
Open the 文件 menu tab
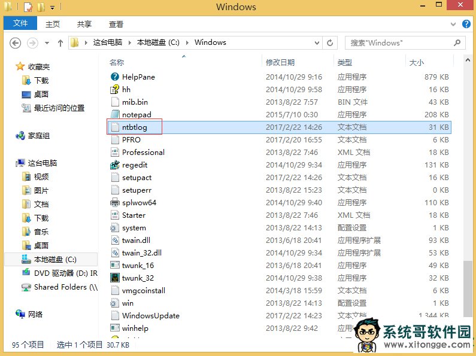point(20,23)
